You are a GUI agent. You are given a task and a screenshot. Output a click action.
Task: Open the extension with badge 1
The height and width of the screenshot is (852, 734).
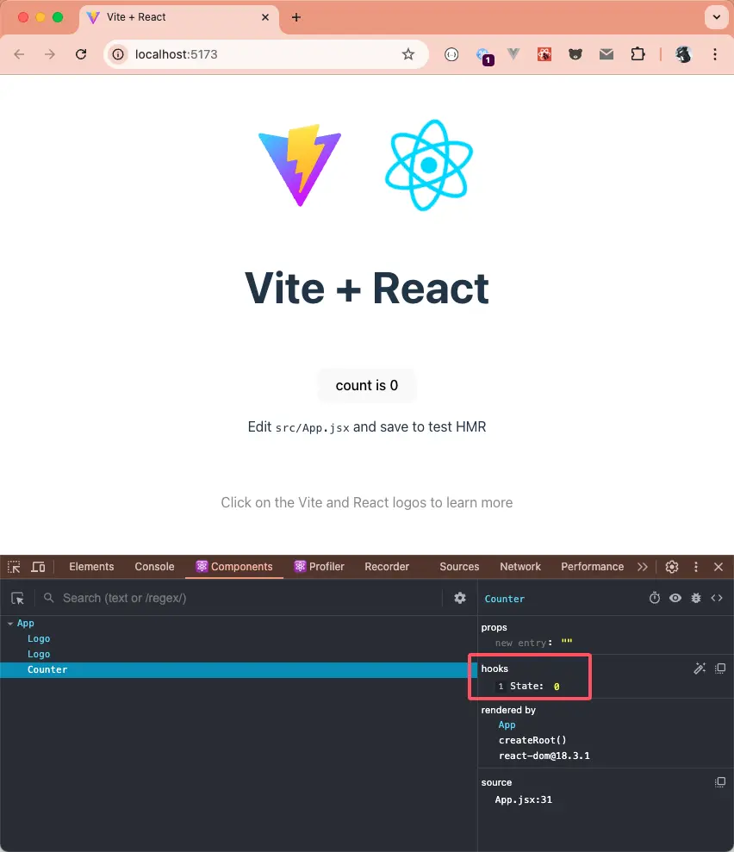click(483, 56)
